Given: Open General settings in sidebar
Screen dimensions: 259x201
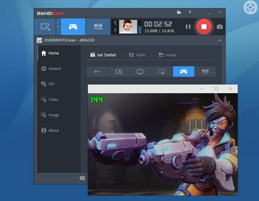Looking at the screenshot, I should [x=51, y=68].
